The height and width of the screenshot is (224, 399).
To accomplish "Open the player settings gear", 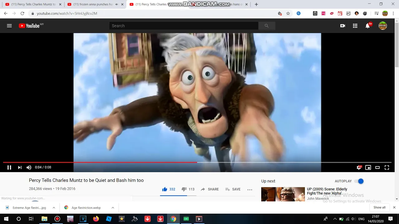I will (359, 167).
